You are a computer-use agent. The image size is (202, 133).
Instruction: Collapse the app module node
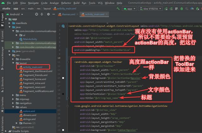[x=6, y=19]
